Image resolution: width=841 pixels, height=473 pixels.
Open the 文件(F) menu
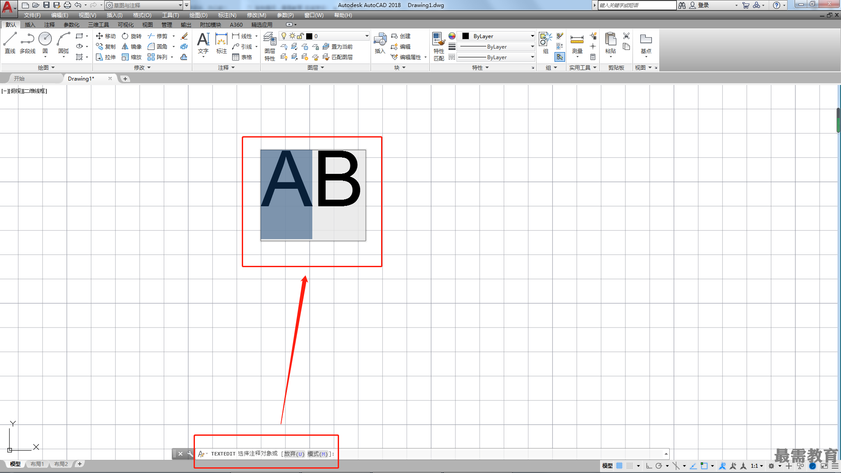(x=32, y=15)
